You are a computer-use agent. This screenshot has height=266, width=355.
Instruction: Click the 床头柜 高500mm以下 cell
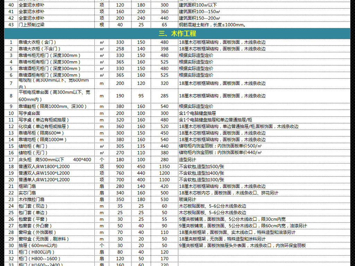[55, 160]
